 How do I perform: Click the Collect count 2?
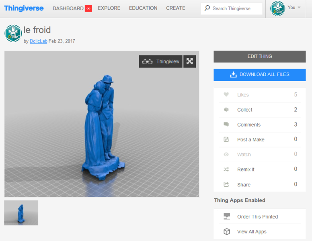tap(296, 110)
